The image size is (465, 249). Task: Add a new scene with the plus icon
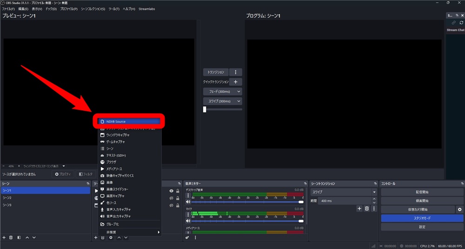tap(4, 237)
